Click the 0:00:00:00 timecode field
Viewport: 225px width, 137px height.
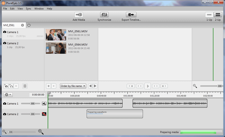[37, 95]
